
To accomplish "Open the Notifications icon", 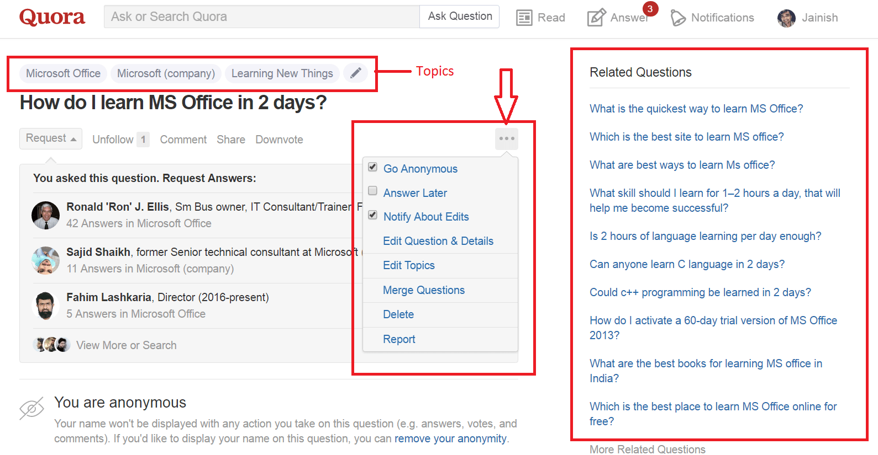I will point(678,18).
